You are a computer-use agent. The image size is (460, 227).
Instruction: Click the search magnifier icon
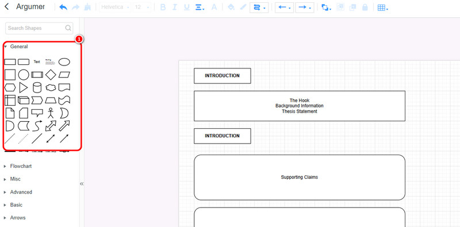click(68, 28)
